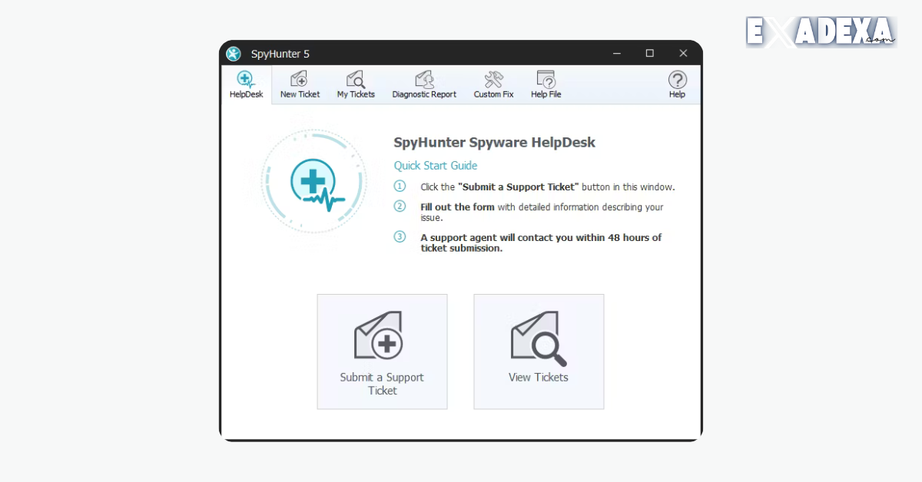Screen dimensions: 922x482
Task: Click the SpyHunter Spyware HelpDesk heading
Action: pos(494,142)
